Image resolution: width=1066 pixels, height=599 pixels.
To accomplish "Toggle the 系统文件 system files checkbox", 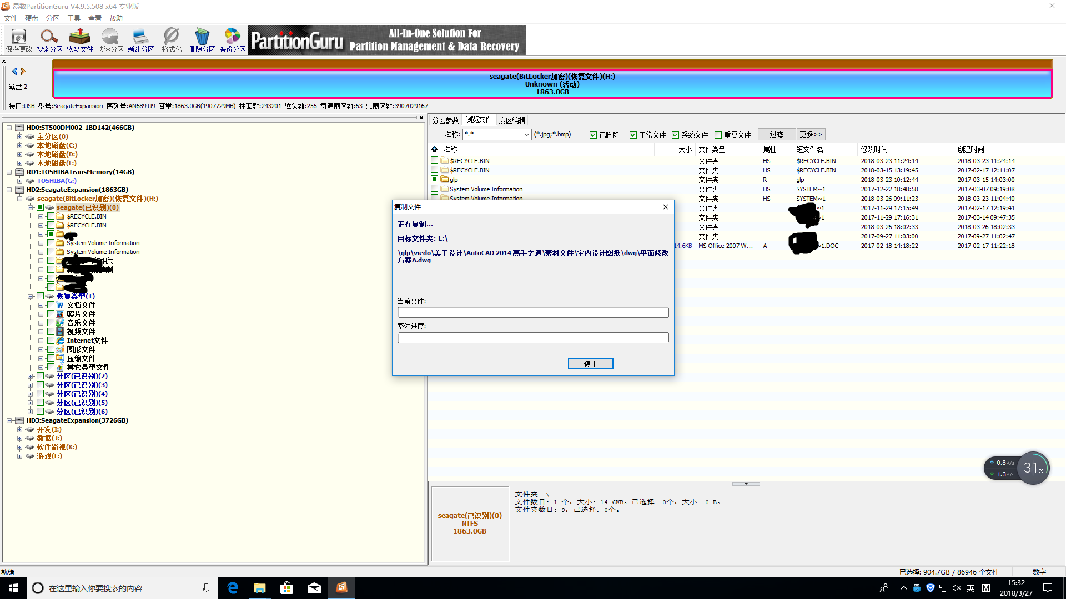I will pos(675,135).
